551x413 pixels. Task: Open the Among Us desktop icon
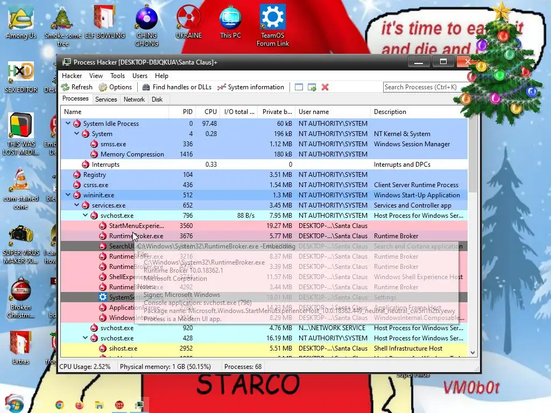pyautogui.click(x=21, y=23)
